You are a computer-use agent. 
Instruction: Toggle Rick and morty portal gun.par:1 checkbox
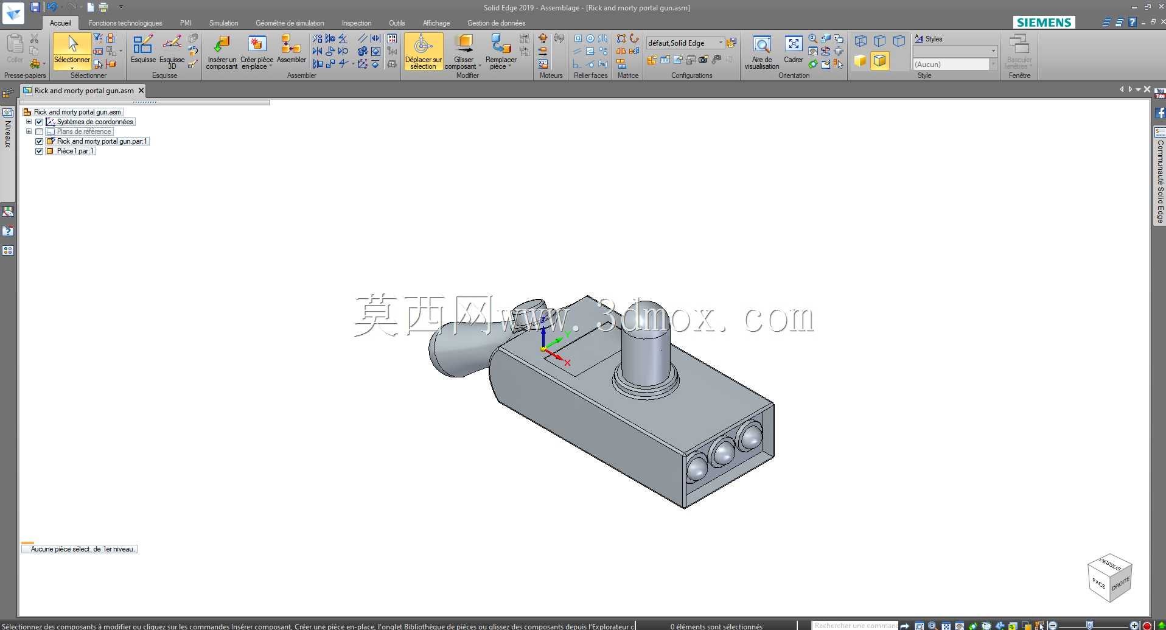click(40, 141)
